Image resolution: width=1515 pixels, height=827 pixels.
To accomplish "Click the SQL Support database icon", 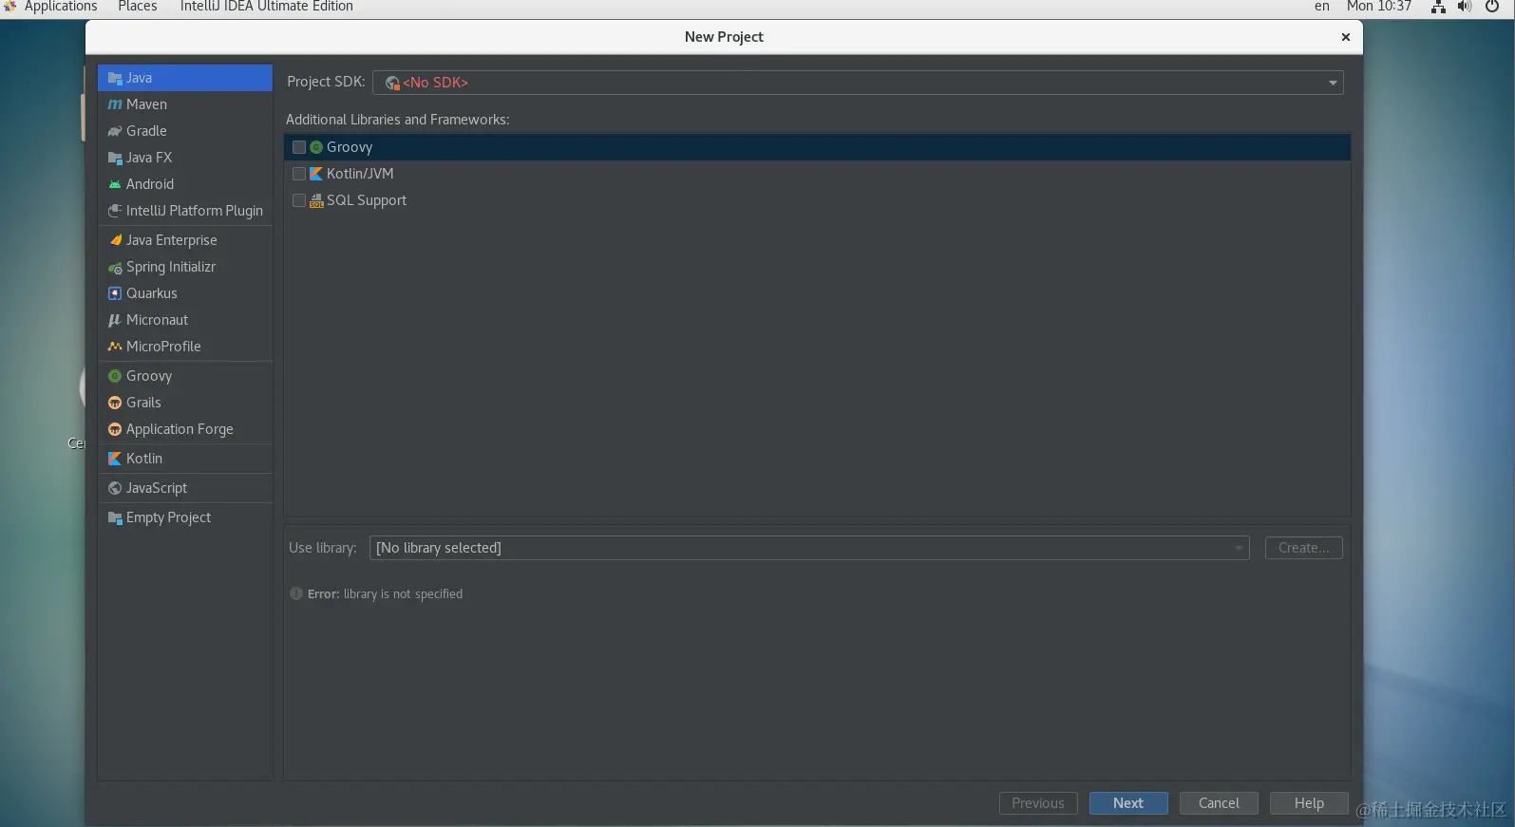I will (x=316, y=200).
